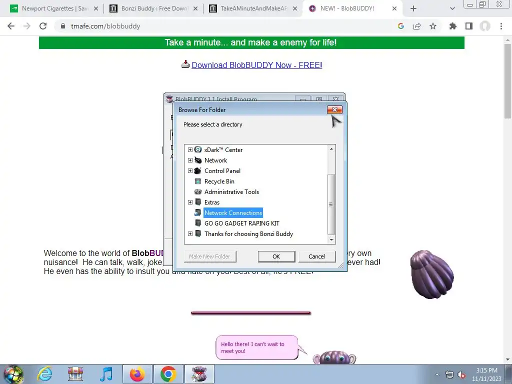Screen dimensions: 512x384
Task: Select the Network Connections entry
Action: [x=233, y=213]
